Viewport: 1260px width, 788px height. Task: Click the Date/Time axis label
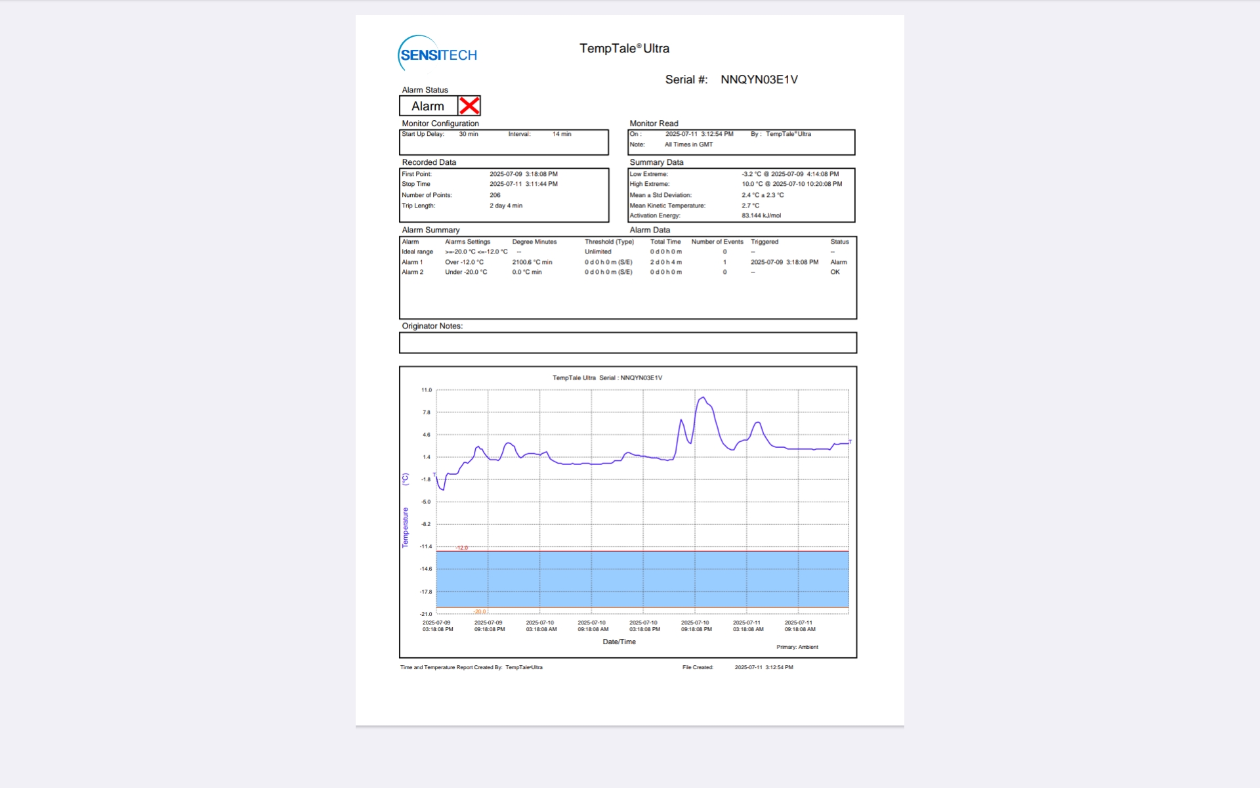(x=619, y=642)
